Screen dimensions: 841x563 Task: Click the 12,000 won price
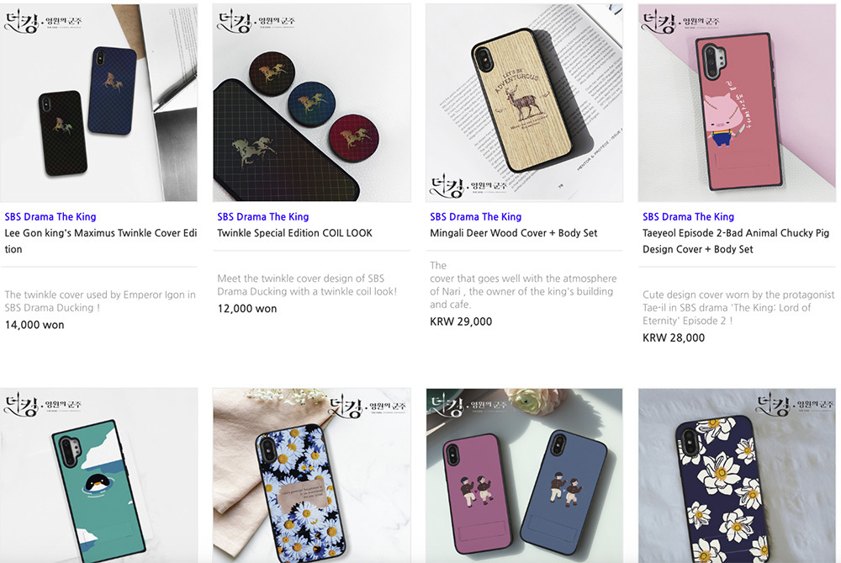[247, 309]
